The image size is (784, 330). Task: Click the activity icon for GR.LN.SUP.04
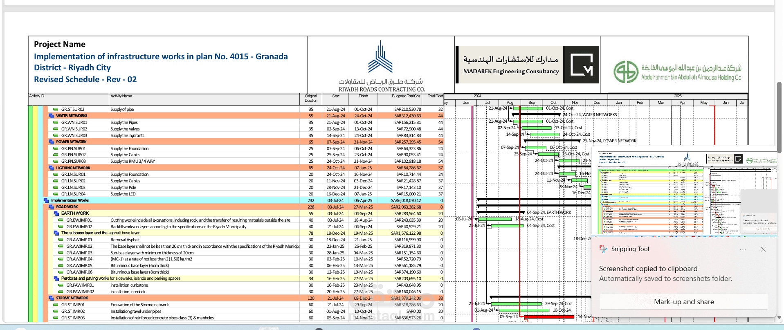(x=56, y=194)
